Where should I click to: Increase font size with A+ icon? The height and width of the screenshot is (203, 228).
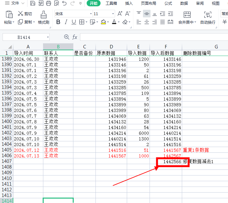pos(120,14)
